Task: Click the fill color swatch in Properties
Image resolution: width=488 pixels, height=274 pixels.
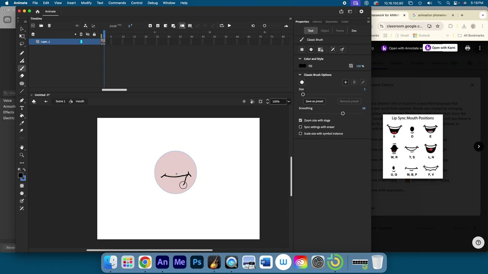Action: click(x=302, y=66)
